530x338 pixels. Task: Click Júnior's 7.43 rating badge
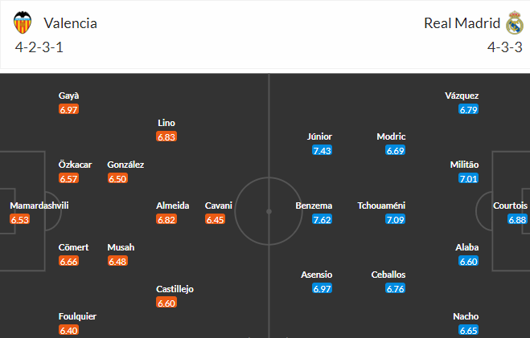[323, 150]
